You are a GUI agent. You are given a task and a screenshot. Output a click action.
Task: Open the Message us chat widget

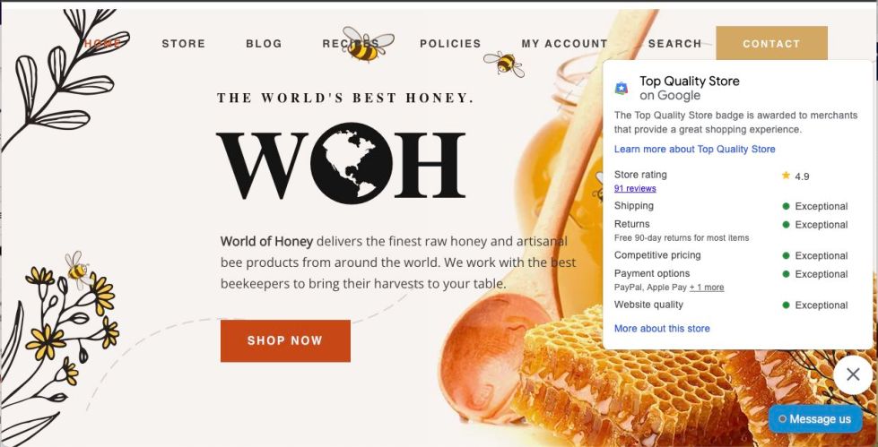815,419
